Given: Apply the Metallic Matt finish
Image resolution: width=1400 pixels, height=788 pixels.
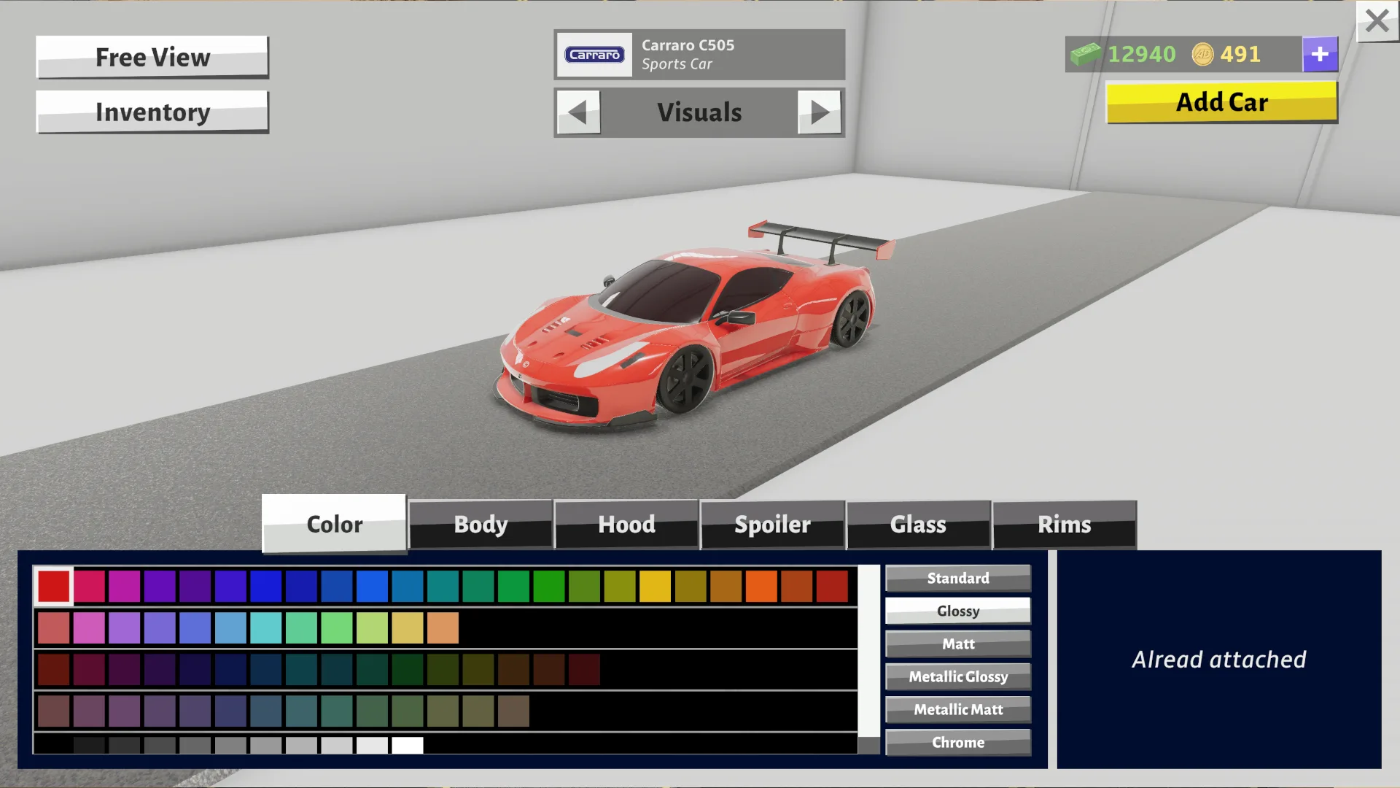Looking at the screenshot, I should 957,708.
